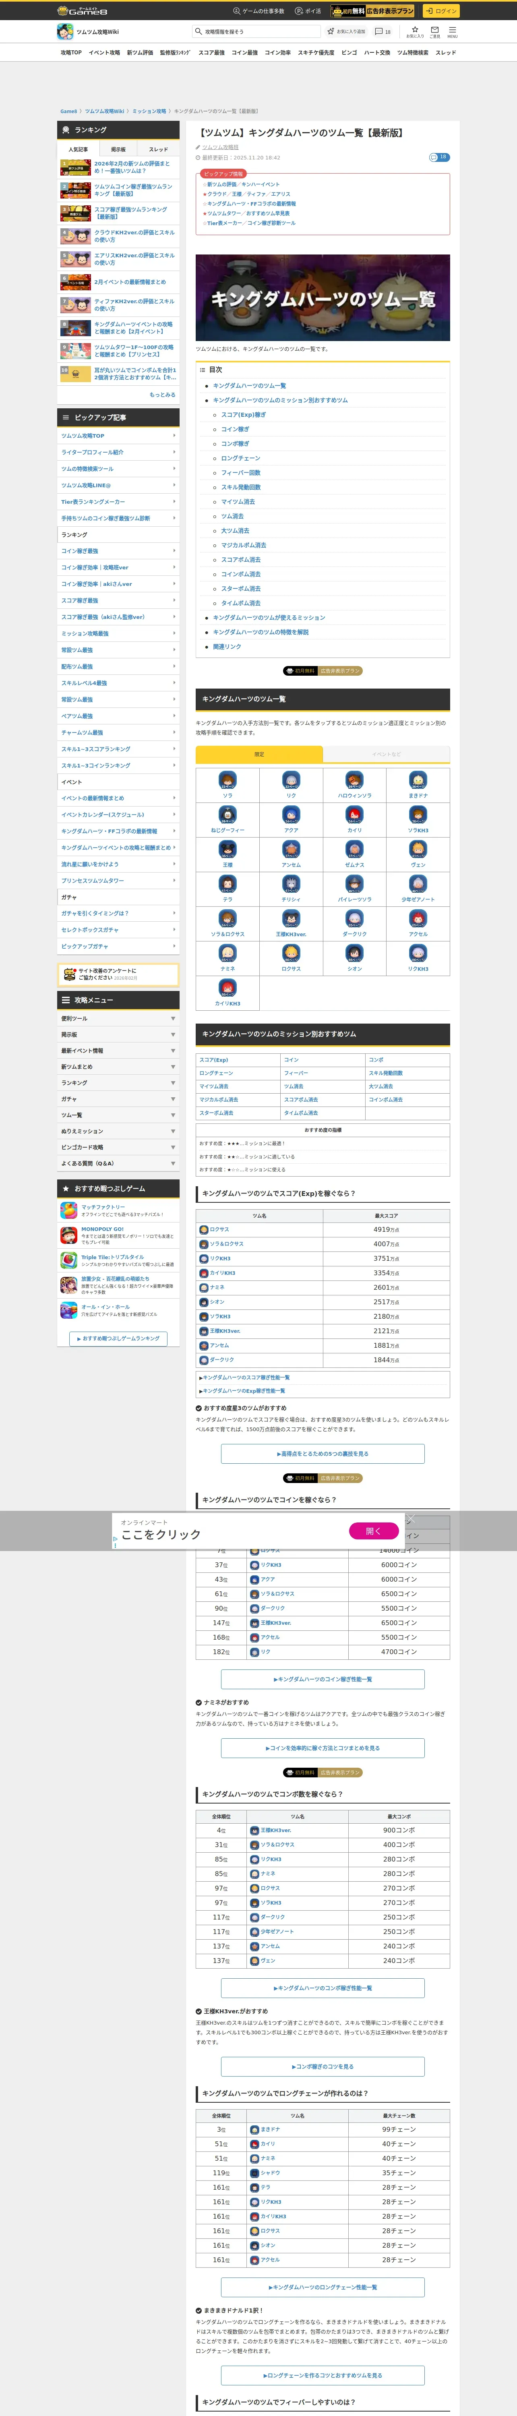The image size is (517, 2416).
Task: Select the シオン tsum icon in grid
Action: point(355,953)
